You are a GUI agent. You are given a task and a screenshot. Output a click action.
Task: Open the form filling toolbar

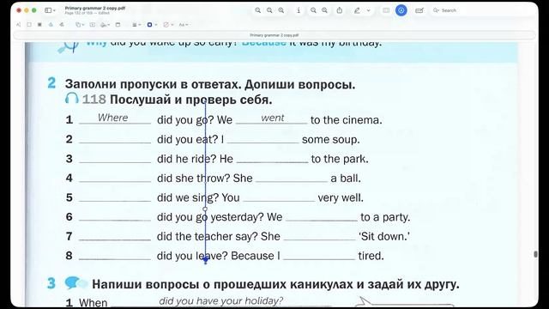419,10
